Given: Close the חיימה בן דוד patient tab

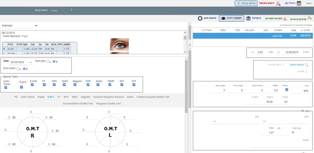Looking at the screenshot, I should point(238,3).
